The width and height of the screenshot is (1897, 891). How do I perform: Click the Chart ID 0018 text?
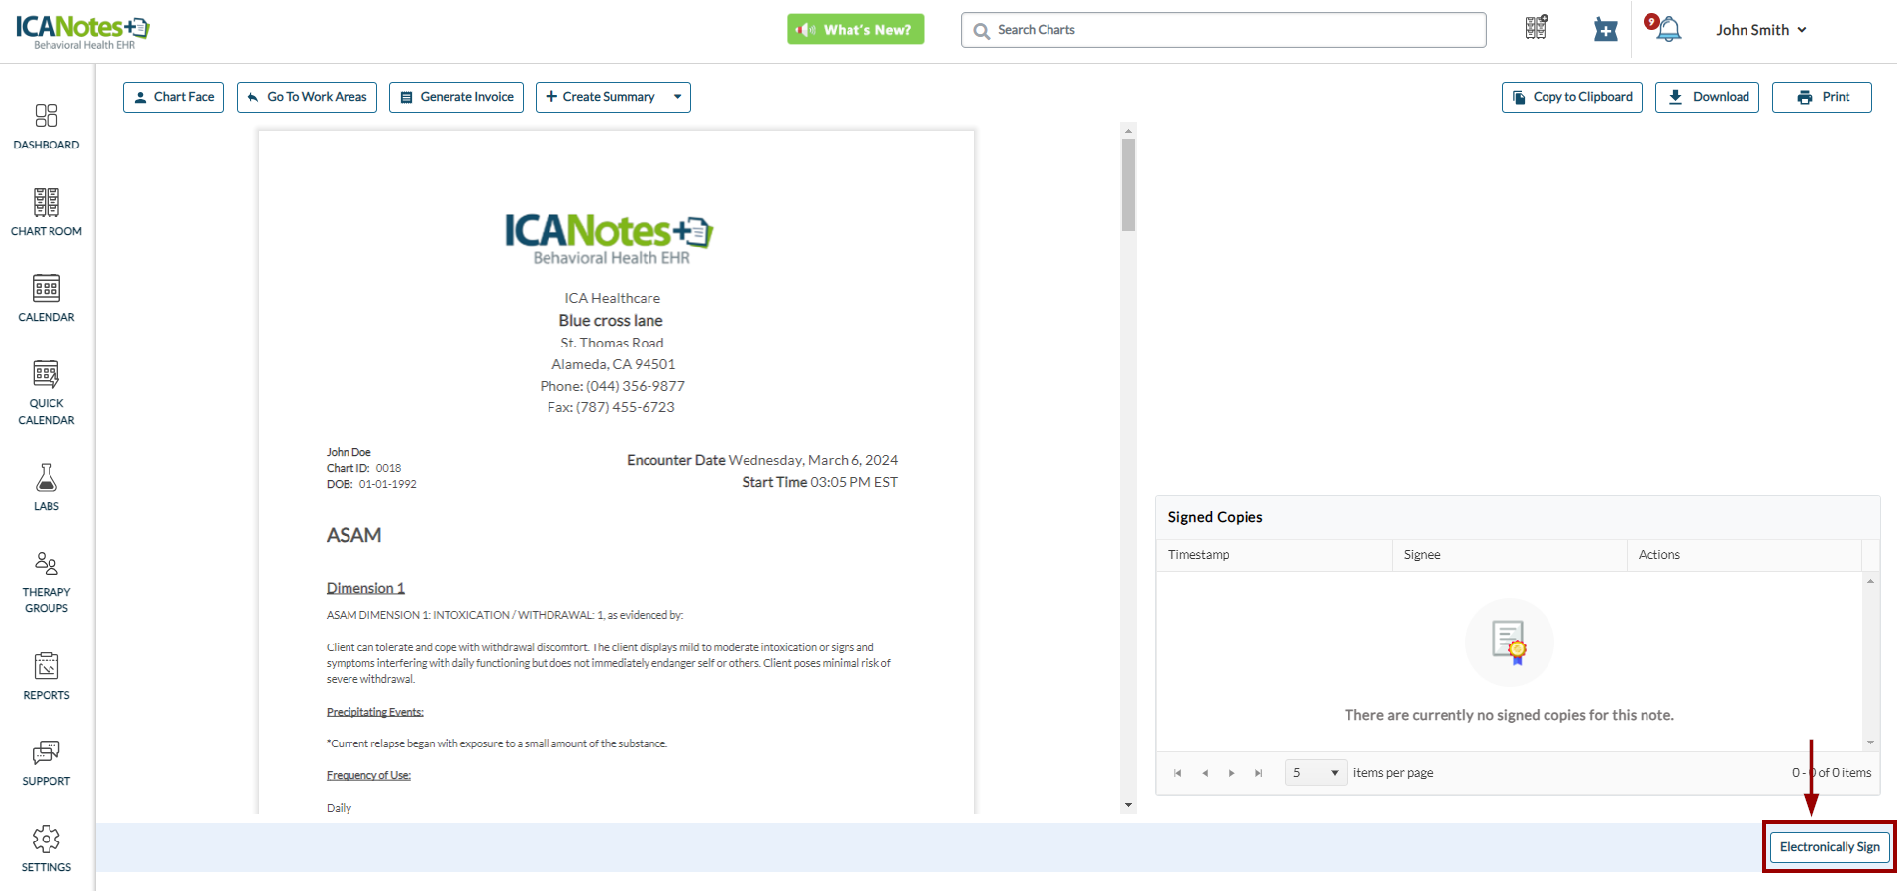[x=364, y=468]
